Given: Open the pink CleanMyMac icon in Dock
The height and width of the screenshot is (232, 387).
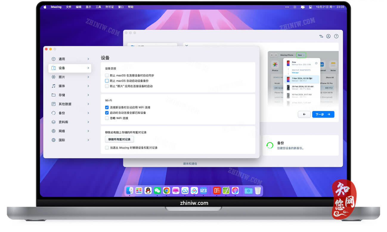Looking at the screenshot, I should 176,191.
